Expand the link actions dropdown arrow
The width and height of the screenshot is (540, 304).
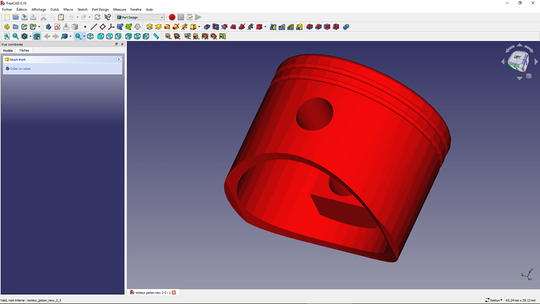[39, 27]
